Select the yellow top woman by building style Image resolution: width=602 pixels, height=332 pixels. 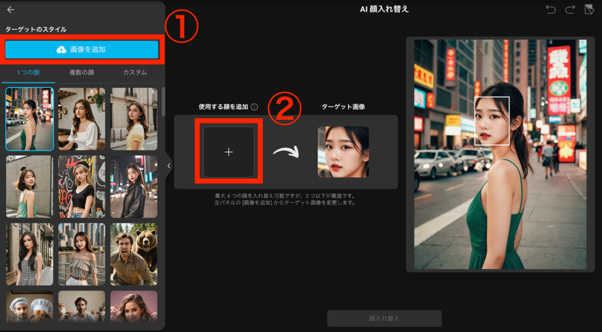(x=134, y=119)
